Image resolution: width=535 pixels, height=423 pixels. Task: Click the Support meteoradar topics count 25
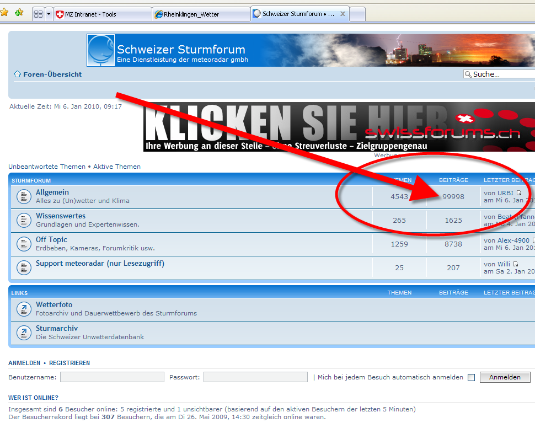[399, 268]
